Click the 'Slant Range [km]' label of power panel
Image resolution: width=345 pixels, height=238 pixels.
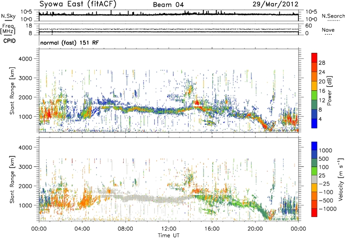click(13, 91)
